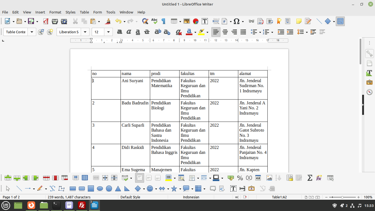Image resolution: width=375 pixels, height=211 pixels.
Task: Open the font size dropdown
Action: [109, 32]
